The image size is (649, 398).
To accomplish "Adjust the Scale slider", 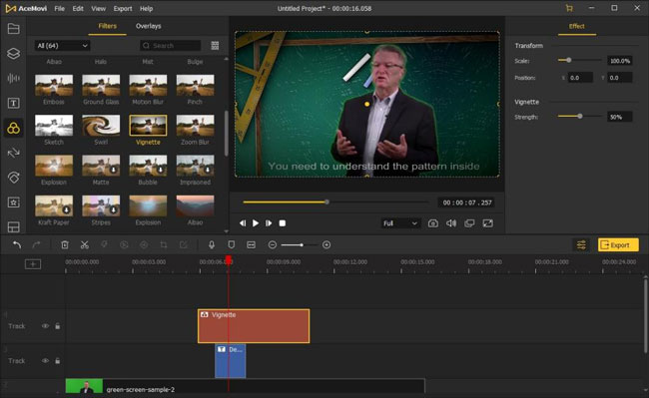I will 579,60.
